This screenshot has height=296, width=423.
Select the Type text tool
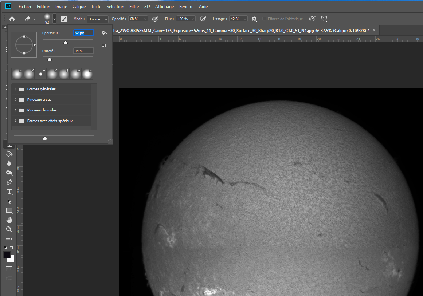click(9, 192)
